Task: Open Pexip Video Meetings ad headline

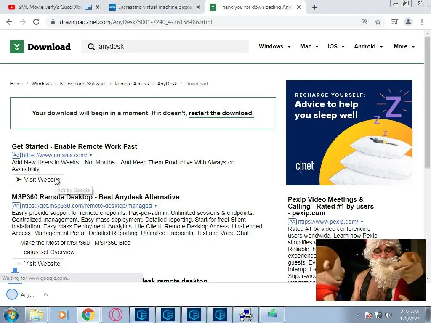Action: pos(331,206)
